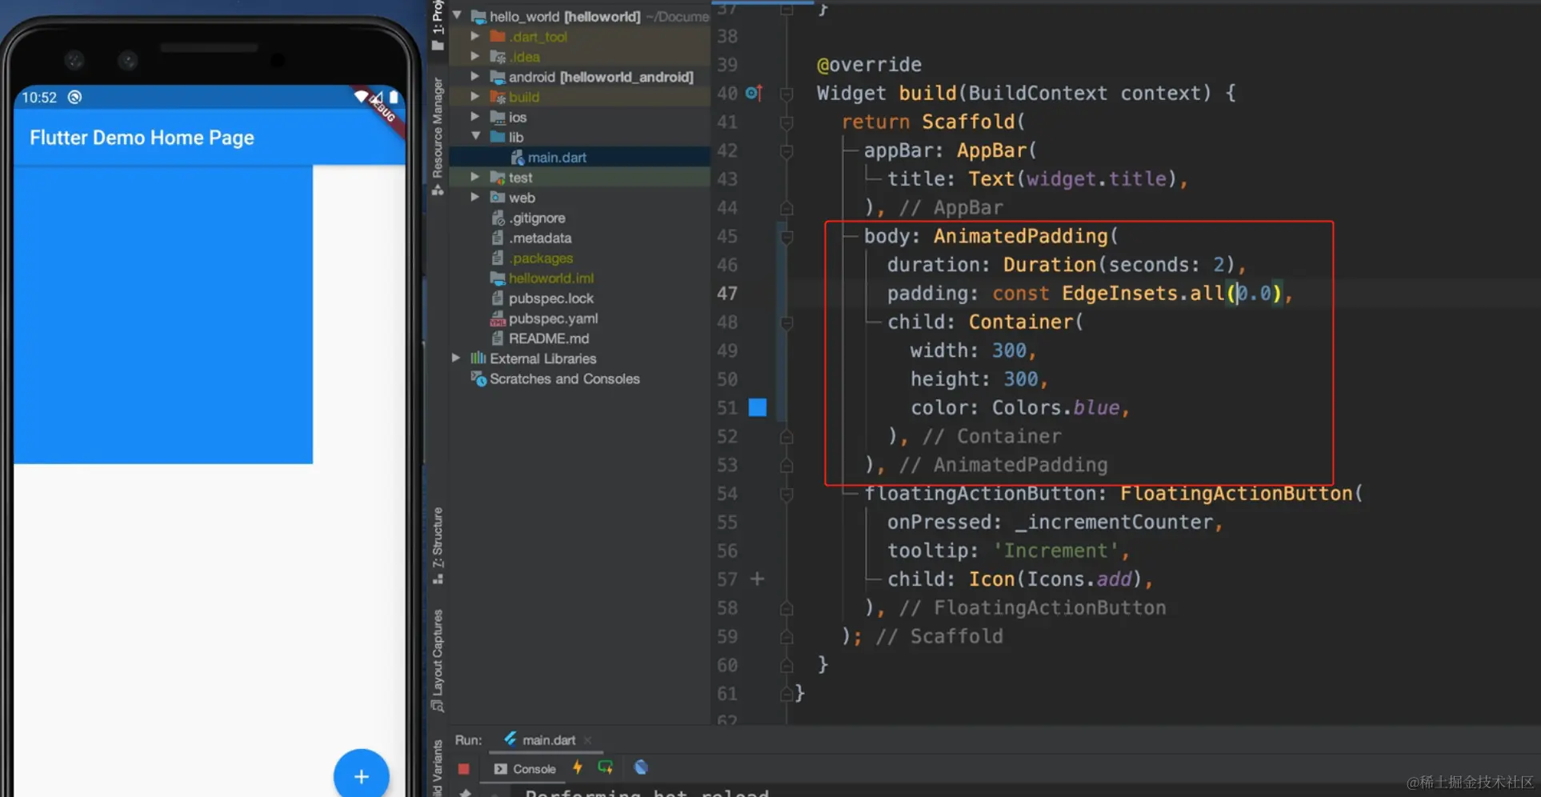Screen dimensions: 1541x797
Task: Select the .packages file
Action: [x=541, y=258]
